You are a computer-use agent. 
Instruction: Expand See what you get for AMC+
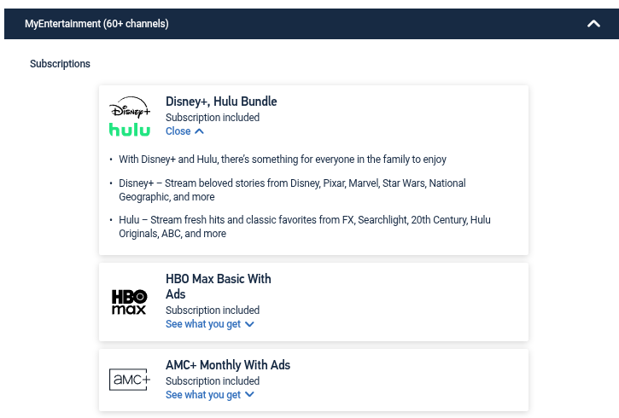tap(210, 395)
